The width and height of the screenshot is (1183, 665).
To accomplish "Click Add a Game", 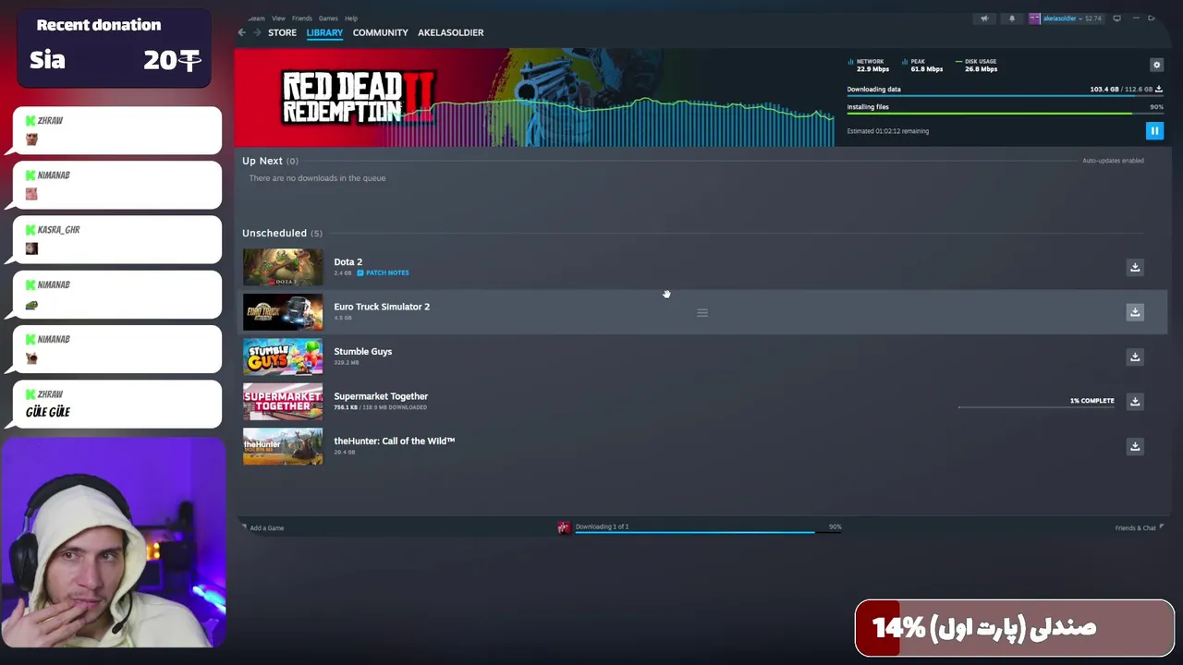I will tap(266, 528).
